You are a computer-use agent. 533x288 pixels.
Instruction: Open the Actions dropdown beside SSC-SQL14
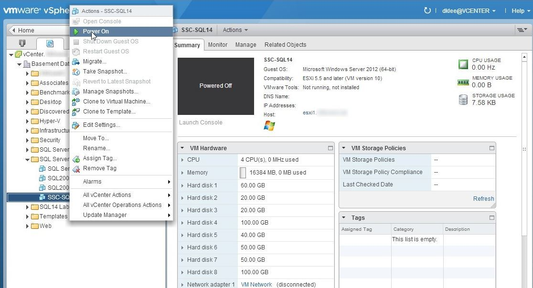tap(235, 30)
